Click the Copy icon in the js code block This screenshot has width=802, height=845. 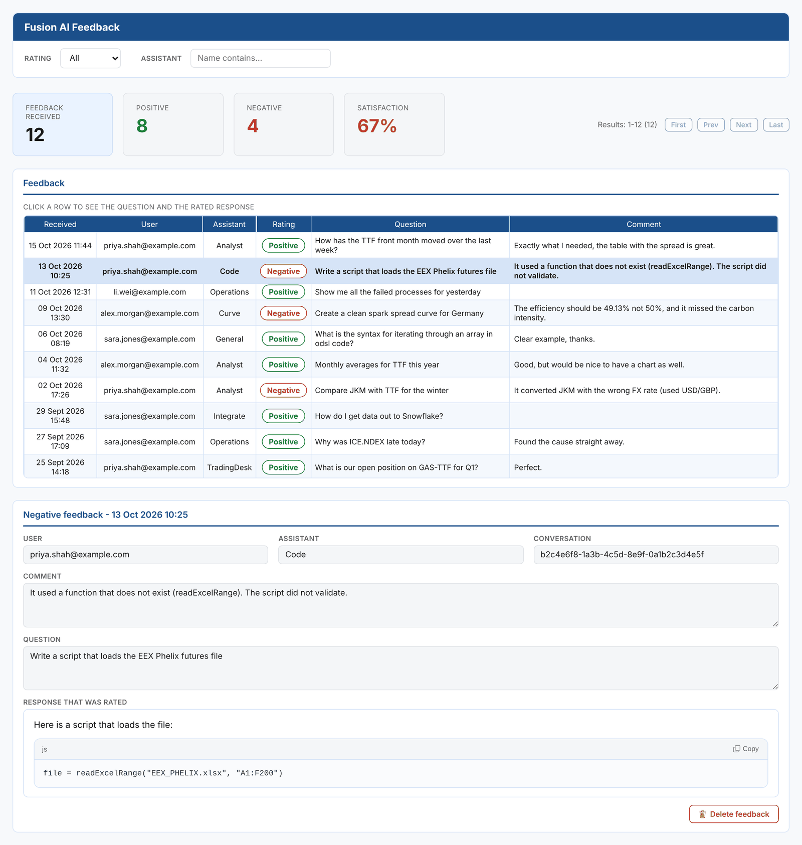tap(736, 749)
